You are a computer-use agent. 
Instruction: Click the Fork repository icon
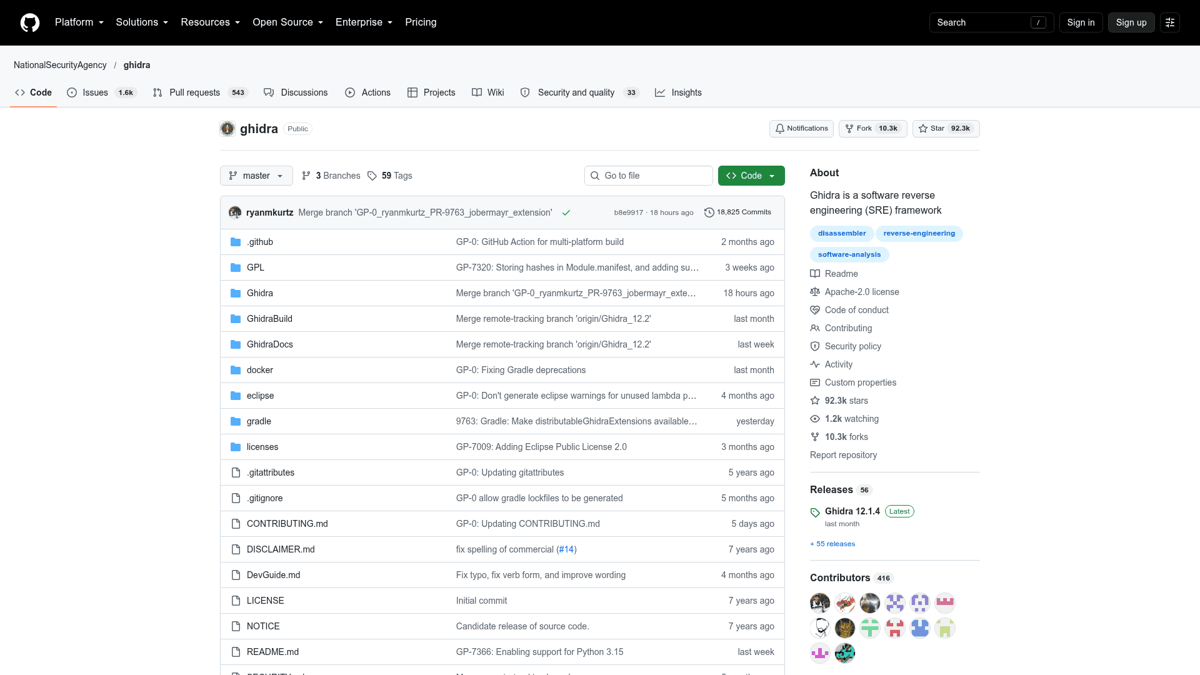tap(849, 129)
